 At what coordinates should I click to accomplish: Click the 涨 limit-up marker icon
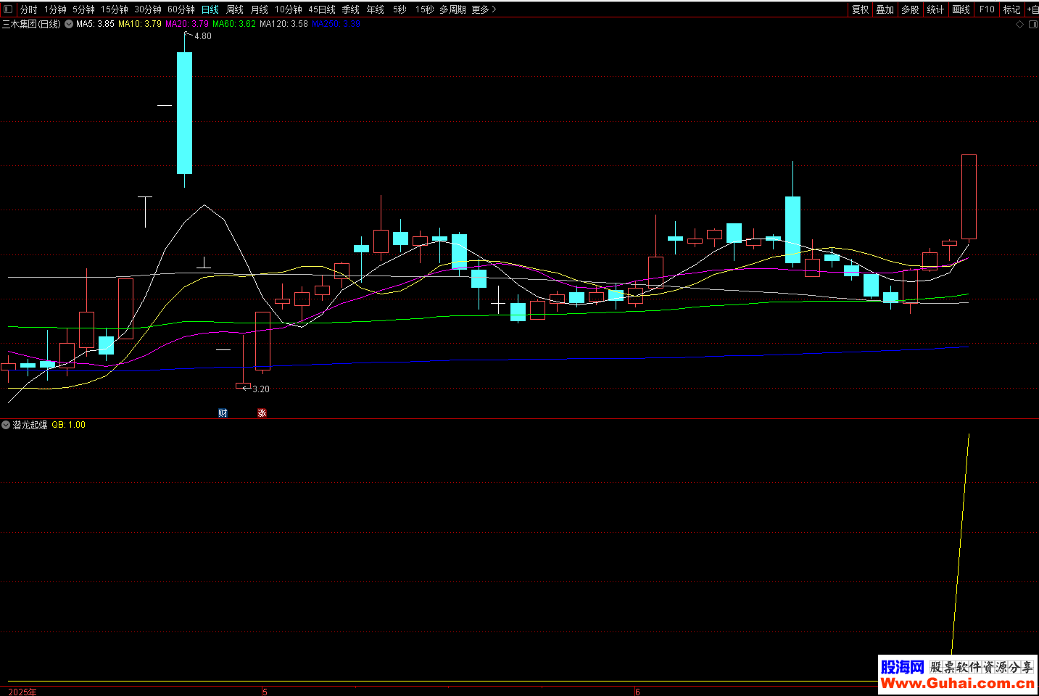262,413
